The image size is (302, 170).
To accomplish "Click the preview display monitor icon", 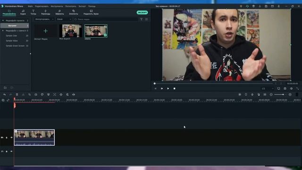I will pos(279,89).
